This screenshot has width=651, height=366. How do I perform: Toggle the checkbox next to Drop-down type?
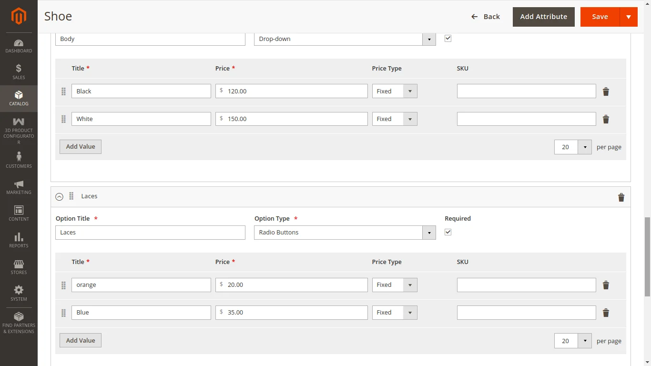[448, 38]
